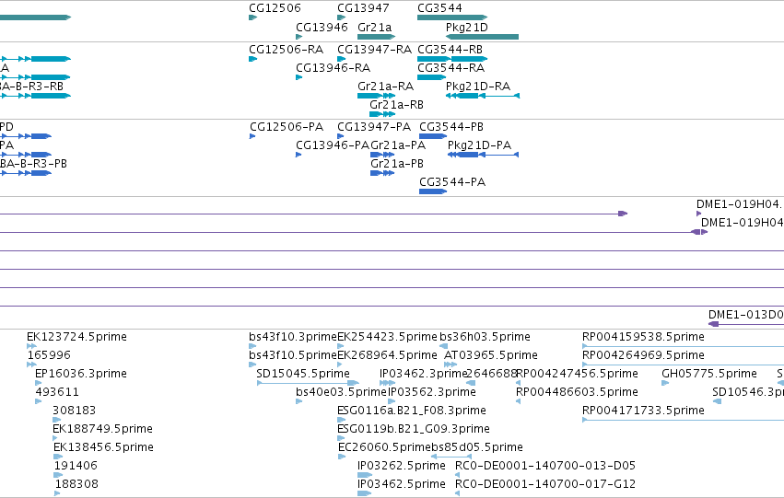Viewport: 784px width, 498px height.
Task: Select the bs43f10.5prime EST
Action: tap(293, 355)
